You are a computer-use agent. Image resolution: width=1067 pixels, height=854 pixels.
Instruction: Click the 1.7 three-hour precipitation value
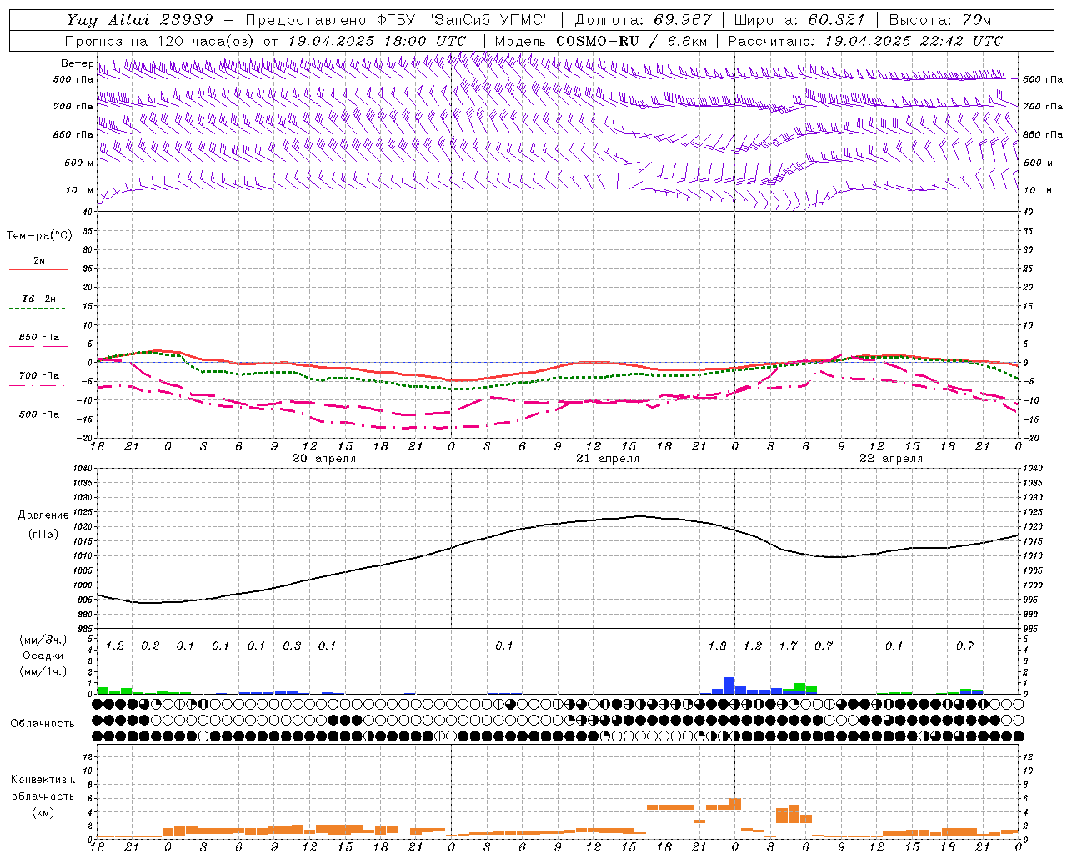click(x=788, y=646)
